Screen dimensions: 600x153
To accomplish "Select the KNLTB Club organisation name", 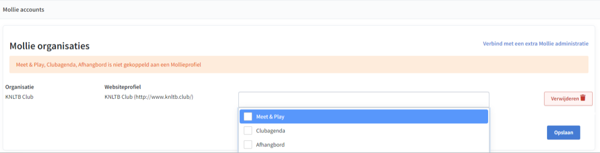I will (19, 97).
